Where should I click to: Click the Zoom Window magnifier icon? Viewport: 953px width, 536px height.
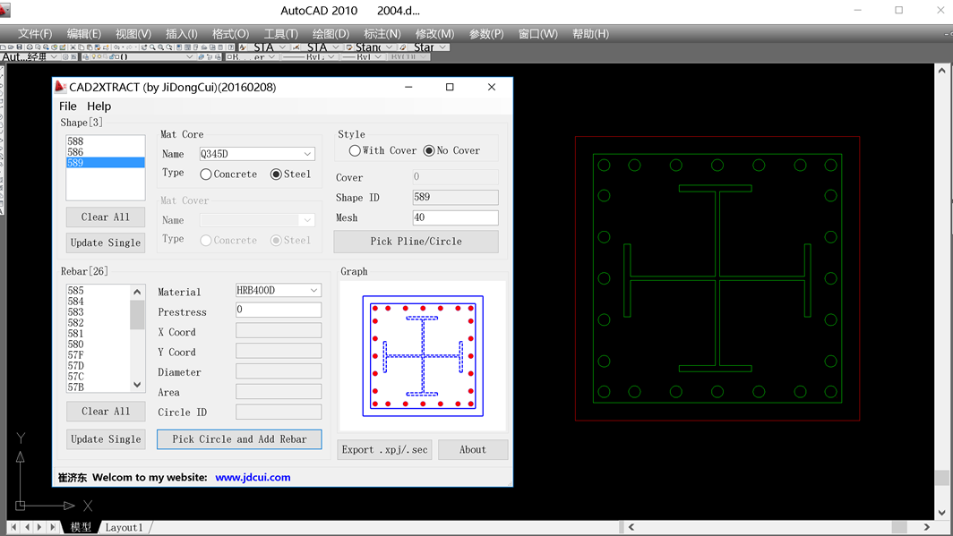tap(160, 47)
